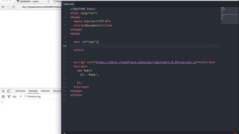Click line number 10 in the gutter
This screenshot has height=134, width=239.
coord(65,46)
